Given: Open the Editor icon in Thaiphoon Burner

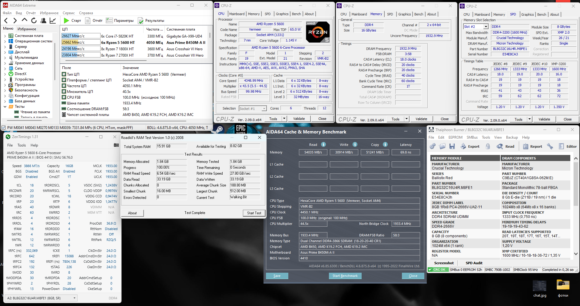Looking at the screenshot, I should click(561, 146).
